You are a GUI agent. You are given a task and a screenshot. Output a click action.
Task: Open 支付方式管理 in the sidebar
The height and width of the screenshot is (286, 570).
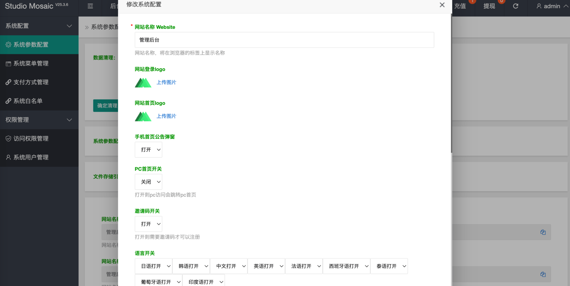point(31,82)
